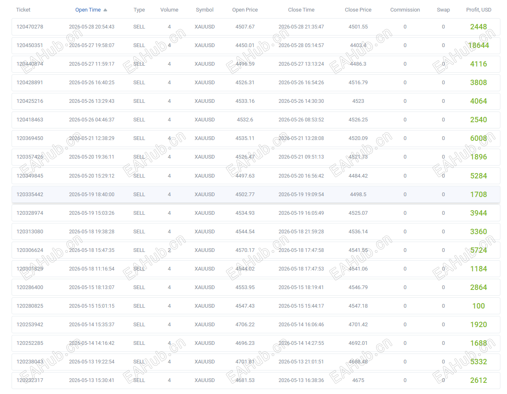The image size is (507, 394).
Task: Click profit value 100
Action: (479, 306)
